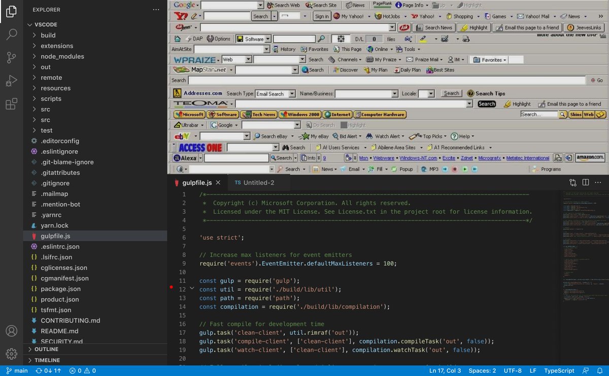Click the black Teoma Search button
609x376 pixels.
tap(486, 104)
